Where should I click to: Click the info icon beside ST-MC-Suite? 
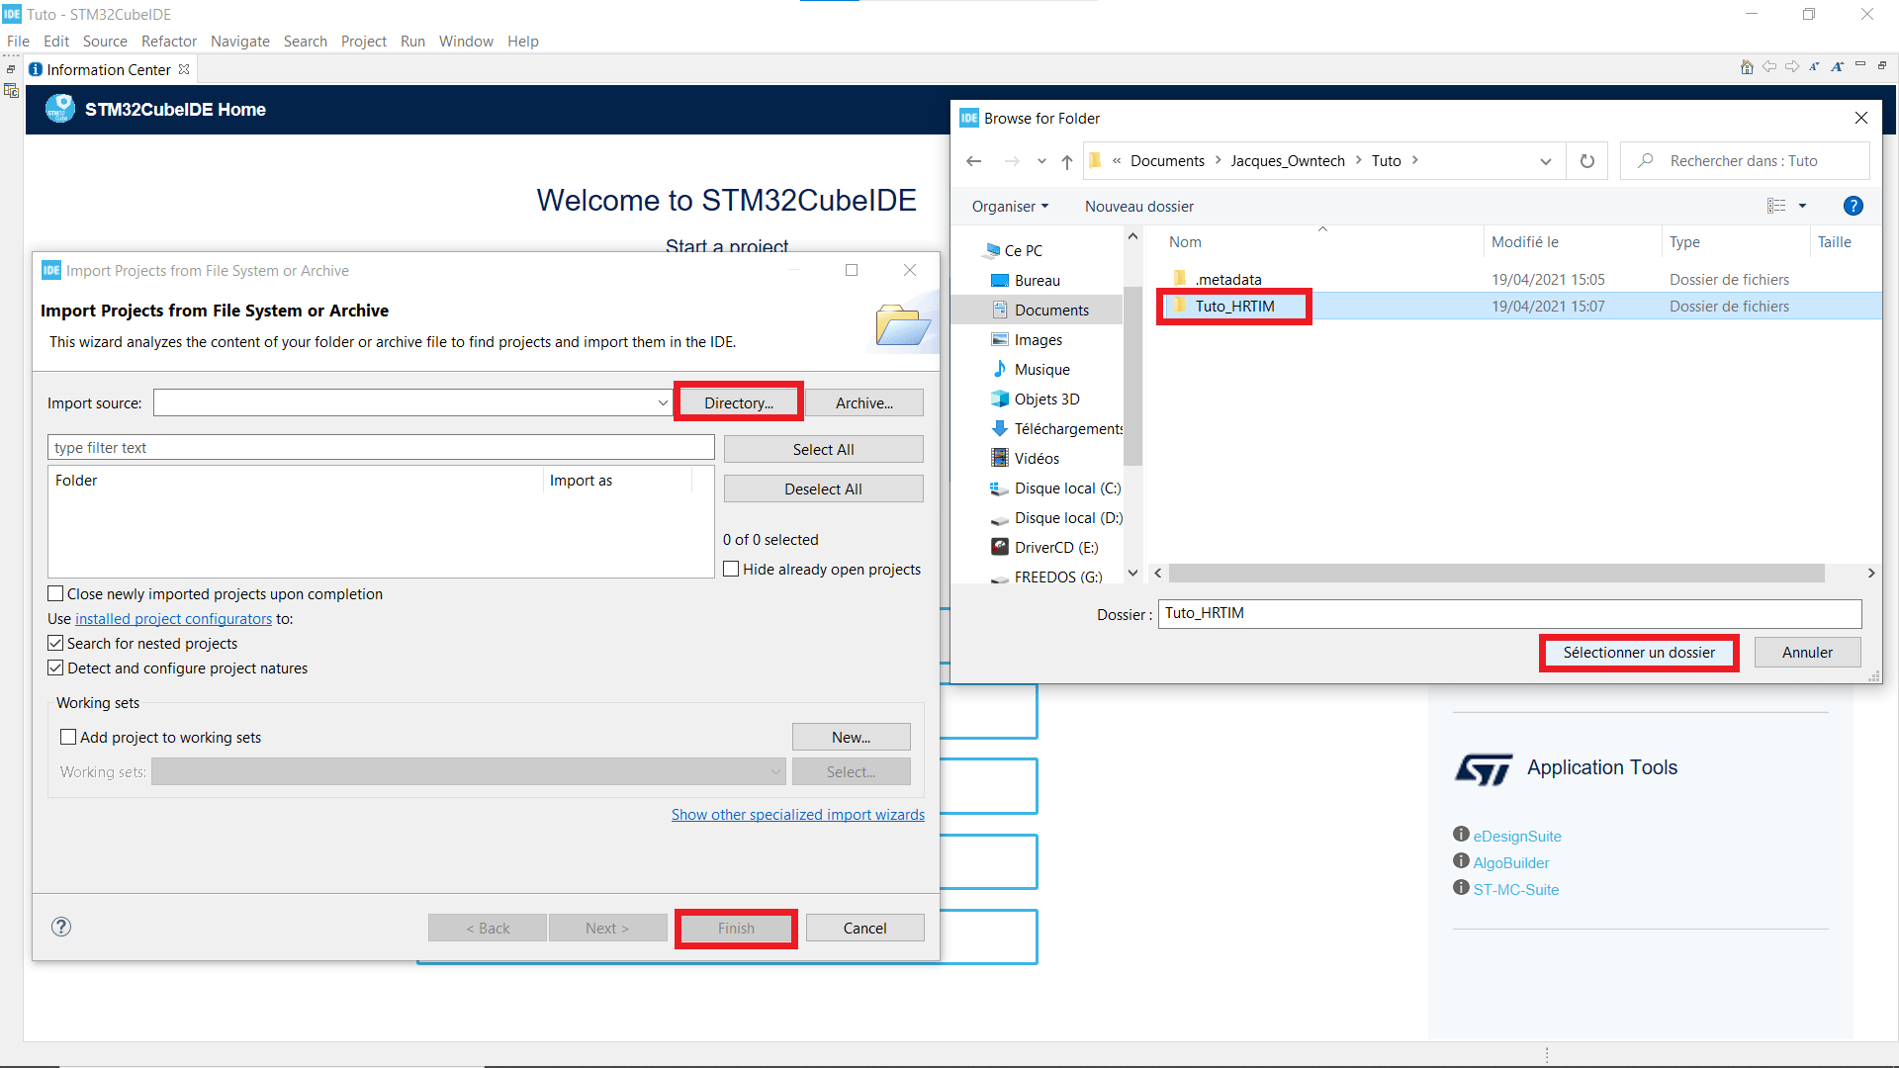click(1461, 887)
